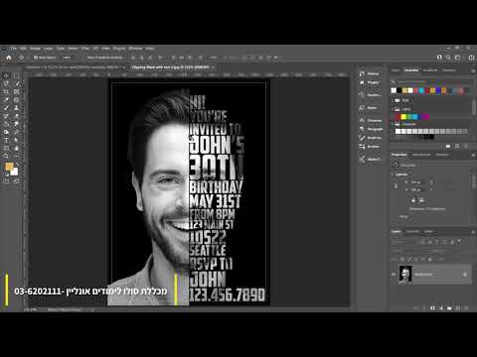Image resolution: width=477 pixels, height=357 pixels.
Task: Click the Background layer thumbnail
Action: (405, 274)
